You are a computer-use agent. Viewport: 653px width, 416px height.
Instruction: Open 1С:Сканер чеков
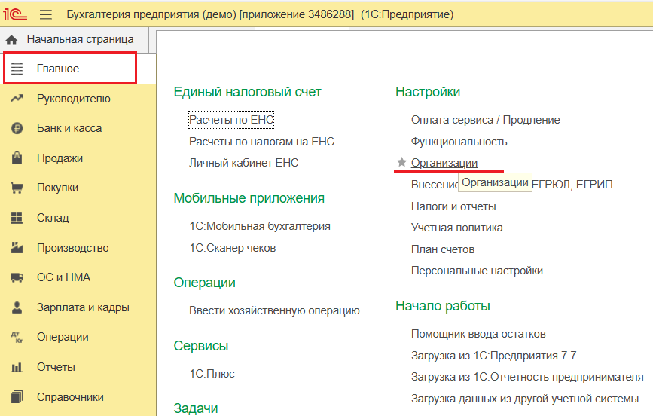pos(233,248)
